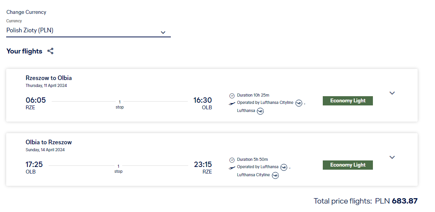Click airplane icon in the Olbia to Rzeszow card
Image resolution: width=435 pixels, height=212 pixels.
click(232, 167)
